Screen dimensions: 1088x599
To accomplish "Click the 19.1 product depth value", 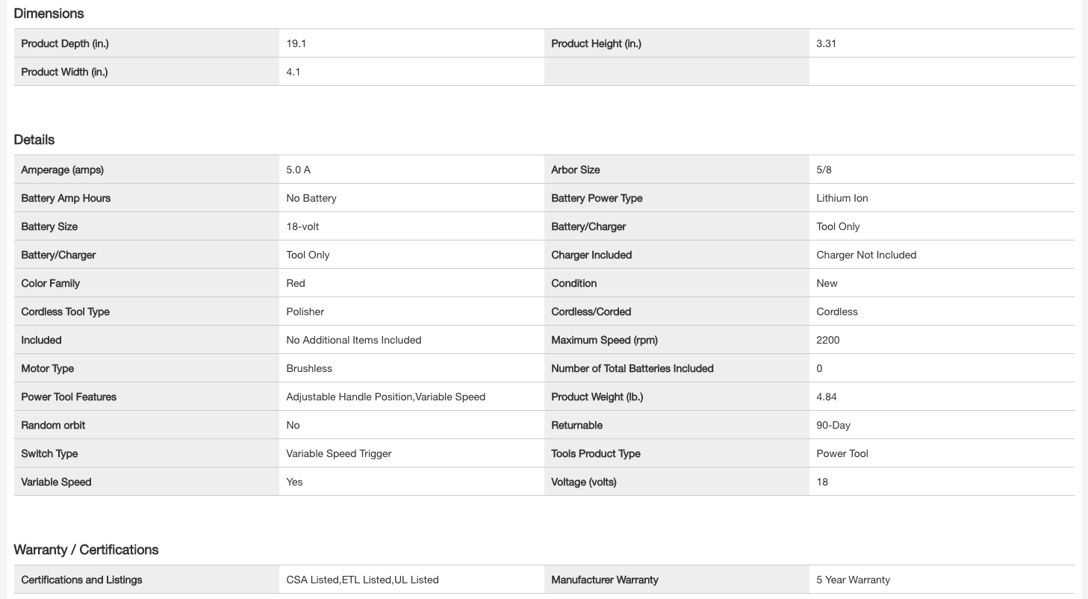I will click(x=296, y=44).
